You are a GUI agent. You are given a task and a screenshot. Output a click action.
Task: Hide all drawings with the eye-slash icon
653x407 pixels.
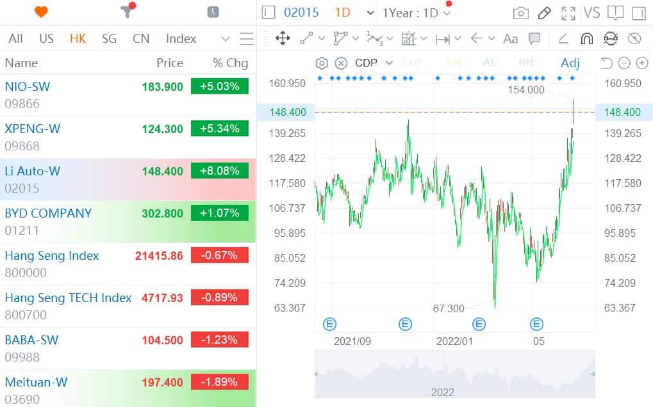pos(635,38)
